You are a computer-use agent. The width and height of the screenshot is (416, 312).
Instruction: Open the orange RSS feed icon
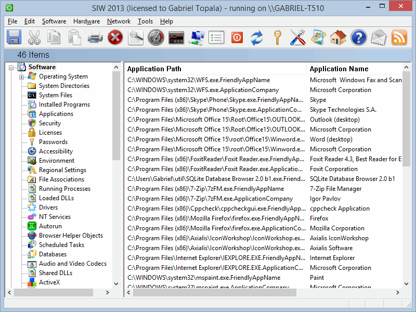pyautogui.click(x=399, y=37)
